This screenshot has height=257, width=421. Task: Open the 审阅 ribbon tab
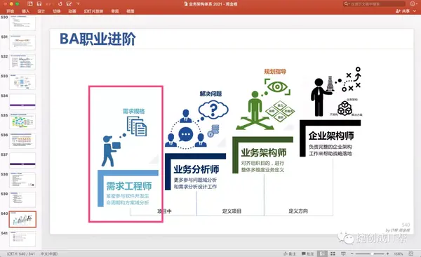(x=115, y=11)
